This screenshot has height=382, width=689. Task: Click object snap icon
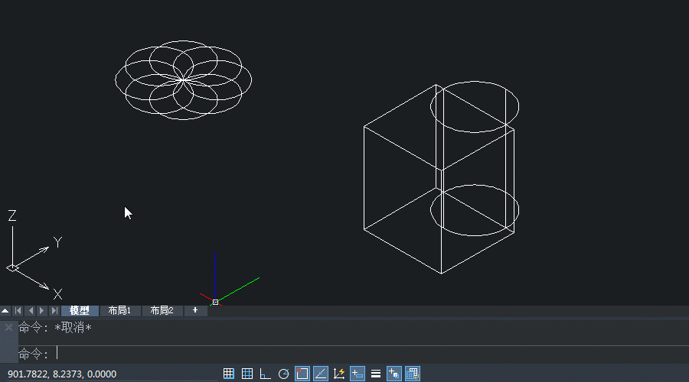point(302,374)
